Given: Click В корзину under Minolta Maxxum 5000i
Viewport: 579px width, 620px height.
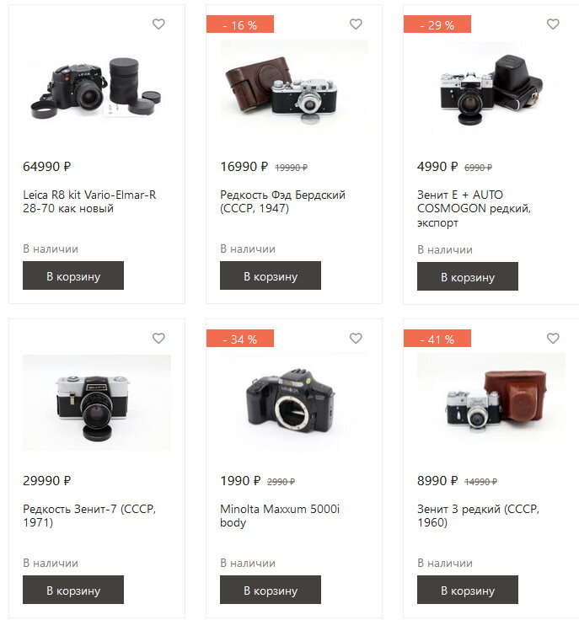Looking at the screenshot, I should click(x=271, y=590).
